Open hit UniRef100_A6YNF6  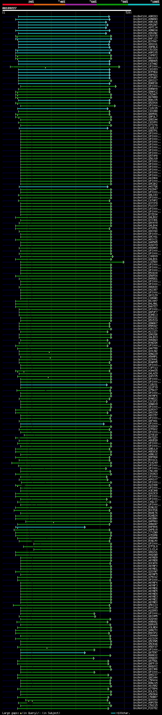[x=145, y=396]
